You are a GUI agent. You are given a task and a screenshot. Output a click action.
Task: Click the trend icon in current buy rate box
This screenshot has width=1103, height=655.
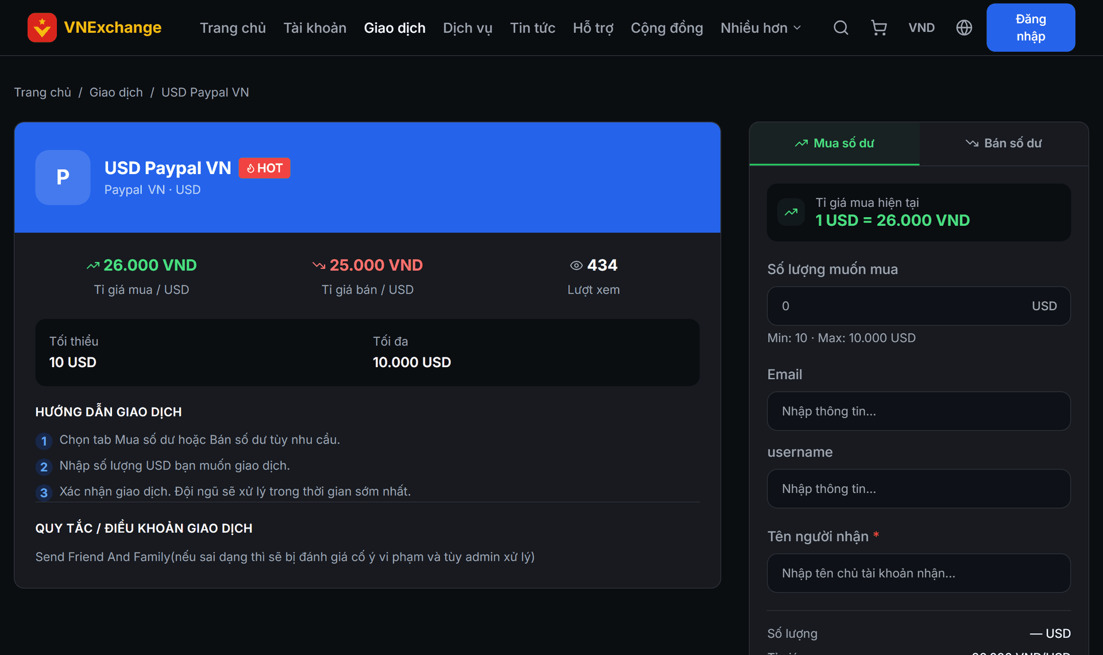coord(791,212)
